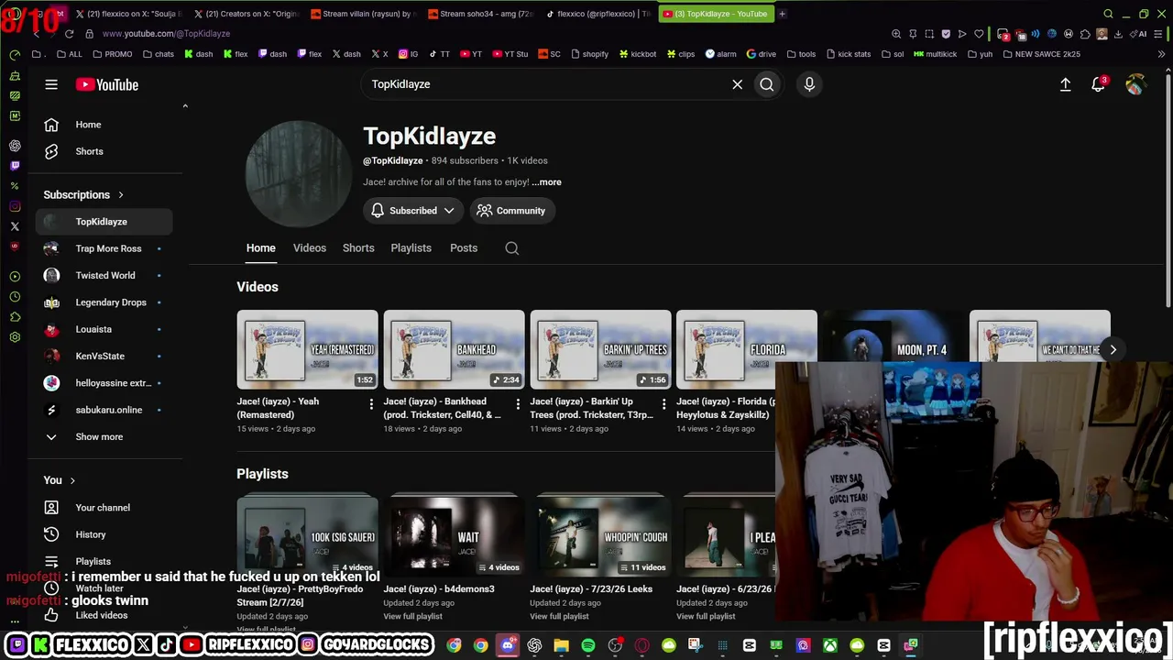
Task: Open the YouTube guide hamburger menu
Action: (51, 84)
